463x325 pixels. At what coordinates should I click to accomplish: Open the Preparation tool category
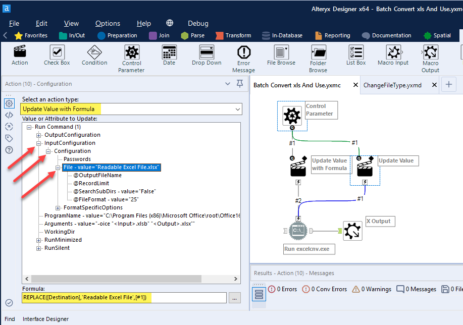point(117,35)
